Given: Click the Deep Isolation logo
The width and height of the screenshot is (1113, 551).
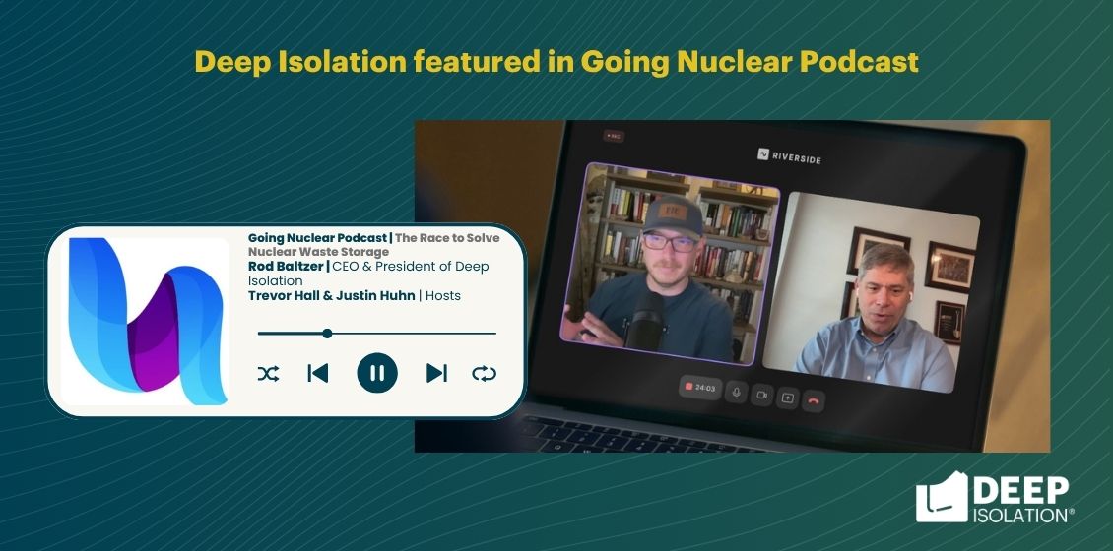Looking at the screenshot, I should click(995, 499).
